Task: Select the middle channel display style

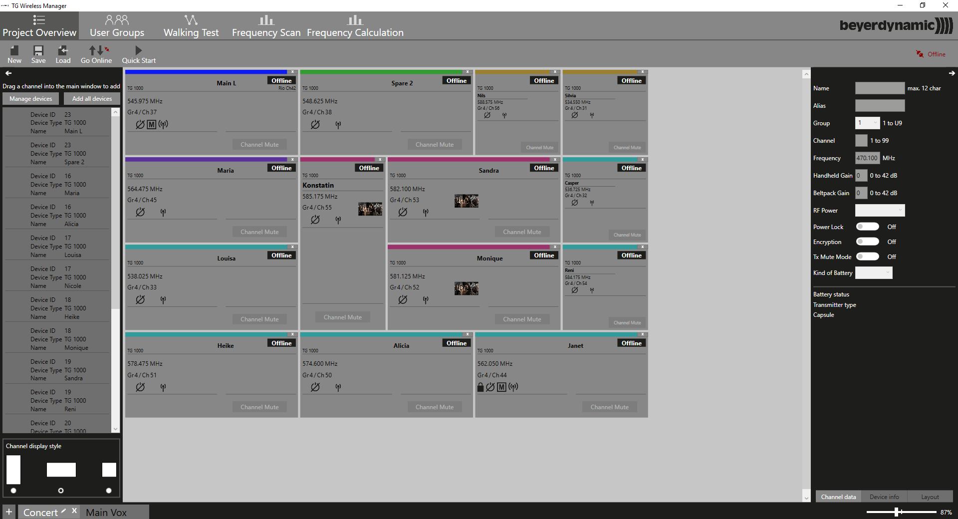Action: [61, 490]
